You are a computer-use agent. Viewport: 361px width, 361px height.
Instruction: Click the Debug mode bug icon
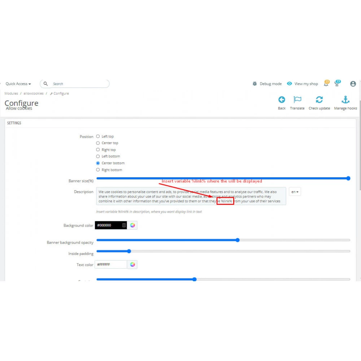click(255, 84)
